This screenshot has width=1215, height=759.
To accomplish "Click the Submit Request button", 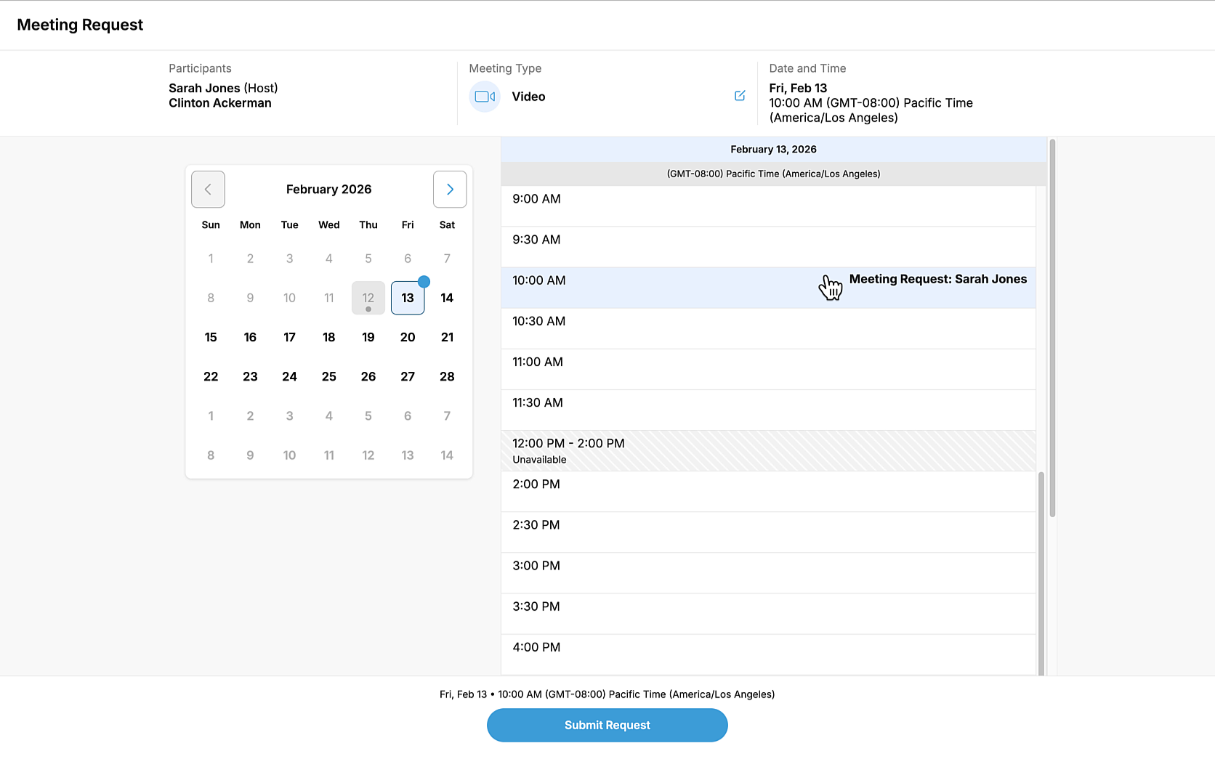I will click(x=607, y=725).
